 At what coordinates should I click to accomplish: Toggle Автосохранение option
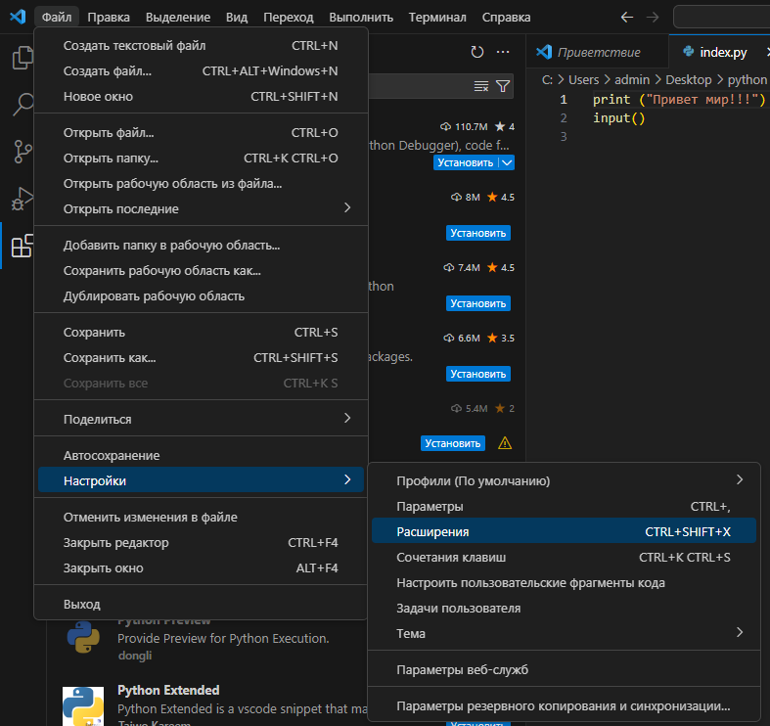(x=201, y=456)
